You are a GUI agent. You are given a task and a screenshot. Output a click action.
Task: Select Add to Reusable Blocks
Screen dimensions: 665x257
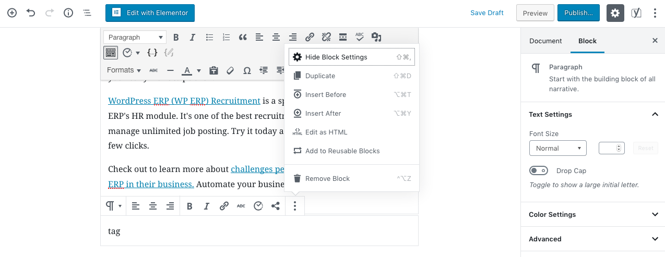coord(351,151)
